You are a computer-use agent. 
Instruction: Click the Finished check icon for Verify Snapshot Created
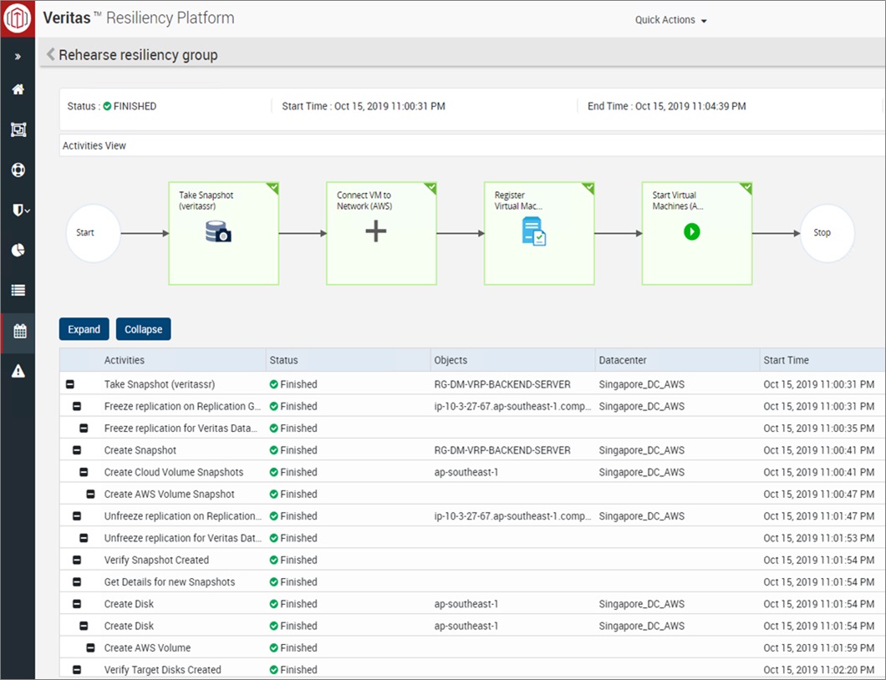[273, 561]
